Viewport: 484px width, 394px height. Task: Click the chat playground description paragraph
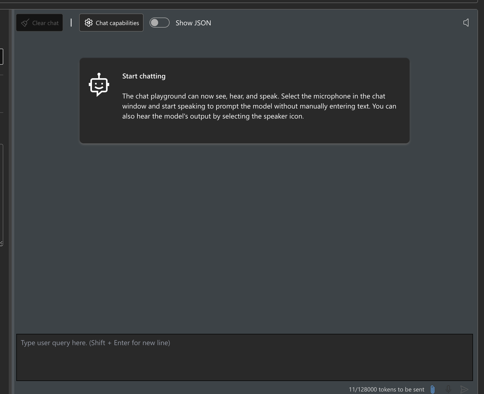(x=259, y=106)
